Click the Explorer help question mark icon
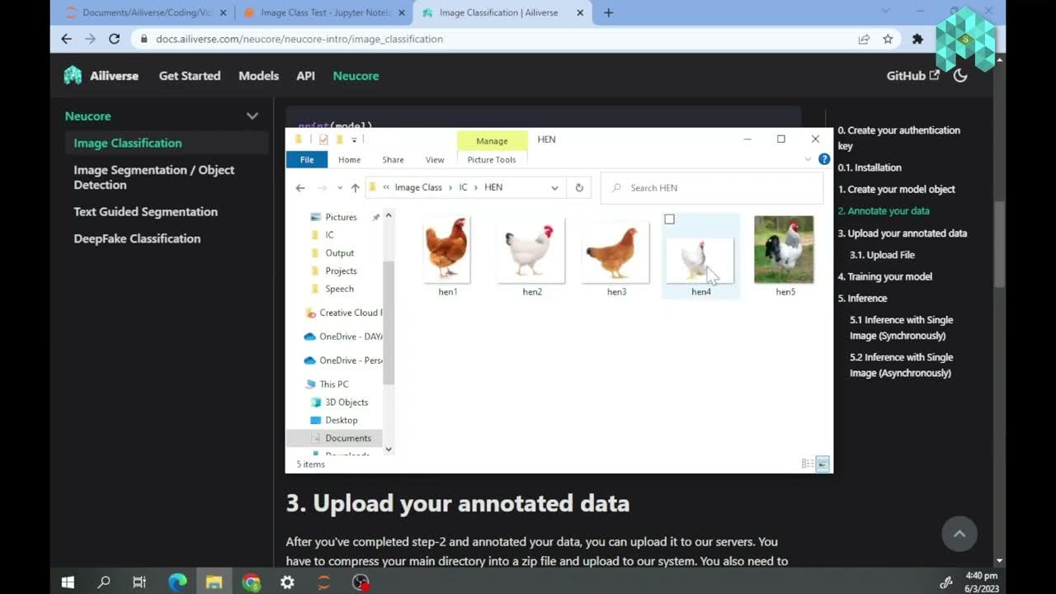This screenshot has width=1056, height=594. 824,159
